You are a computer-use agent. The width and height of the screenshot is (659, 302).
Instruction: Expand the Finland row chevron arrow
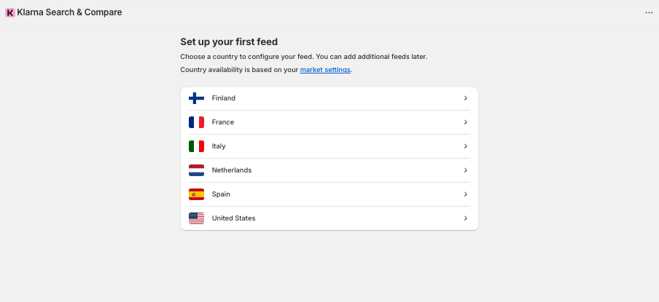[465, 98]
